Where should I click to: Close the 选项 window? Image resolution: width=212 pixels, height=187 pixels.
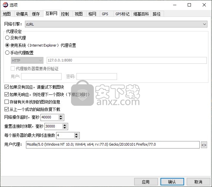pos(204,5)
